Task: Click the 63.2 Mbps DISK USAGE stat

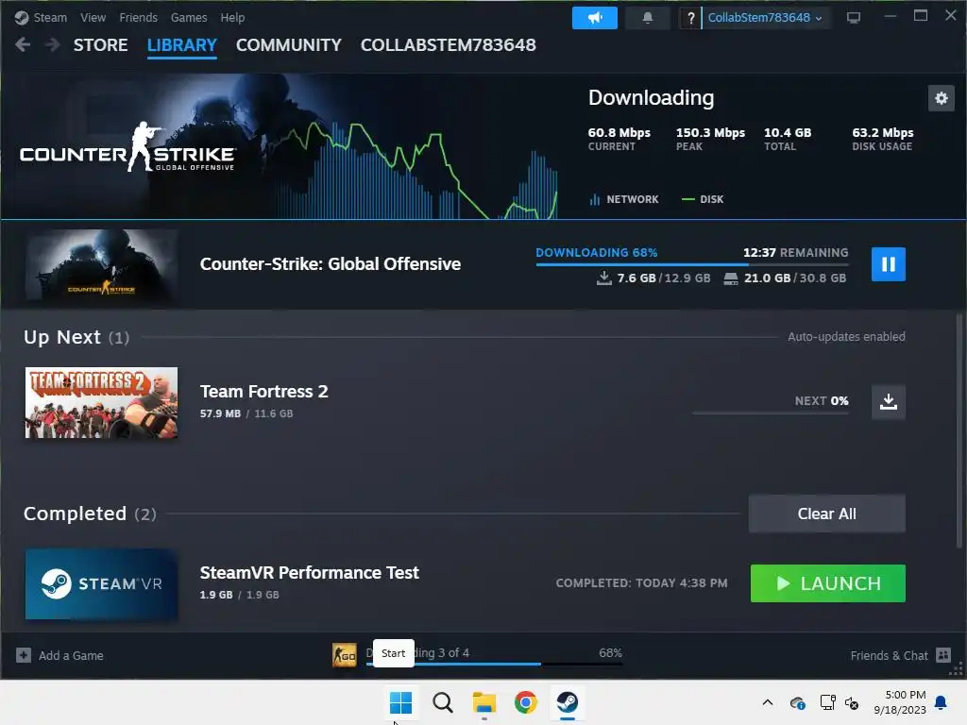Action: pos(883,139)
